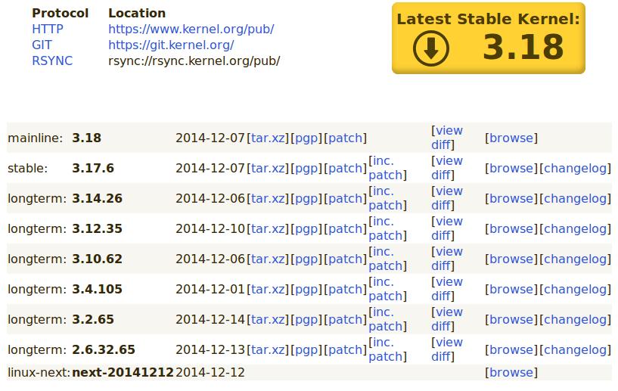Open pgp signature for longterm 3.2.65
This screenshot has width=618, height=391.
[306, 320]
